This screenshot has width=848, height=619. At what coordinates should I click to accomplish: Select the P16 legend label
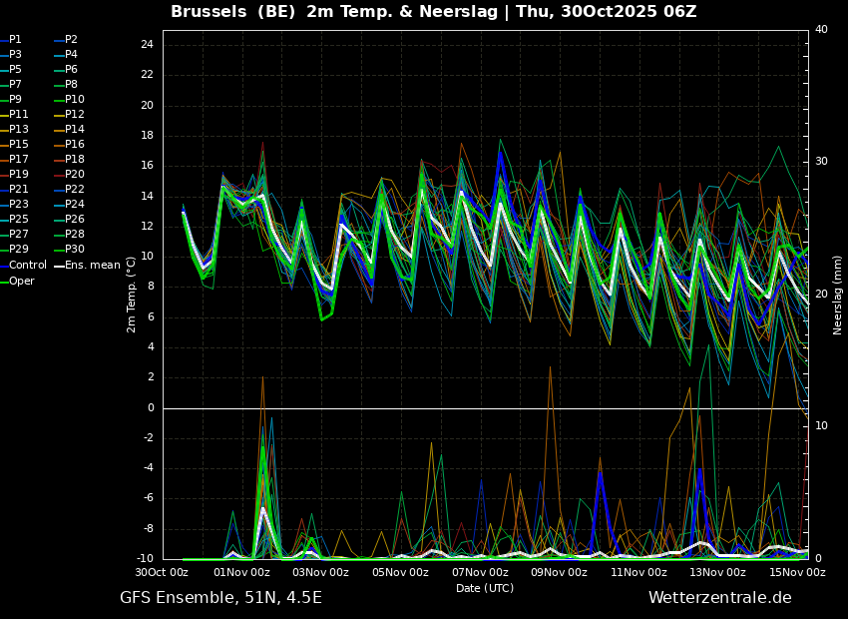[x=75, y=144]
